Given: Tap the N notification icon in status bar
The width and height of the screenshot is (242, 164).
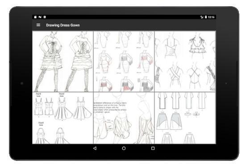Looking at the screenshot, I should click(x=40, y=17).
